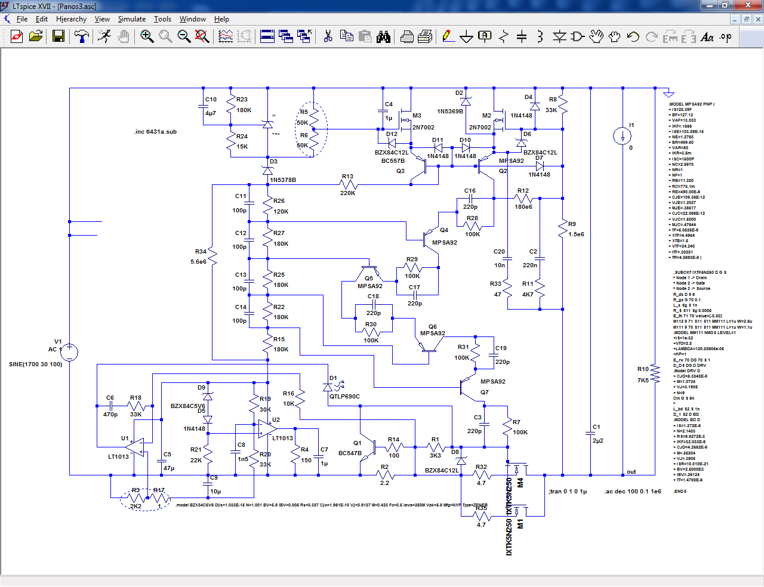Select the .ac dec 100 0.1 1e6 directive
Screen dimensions: 764x587
(633, 492)
